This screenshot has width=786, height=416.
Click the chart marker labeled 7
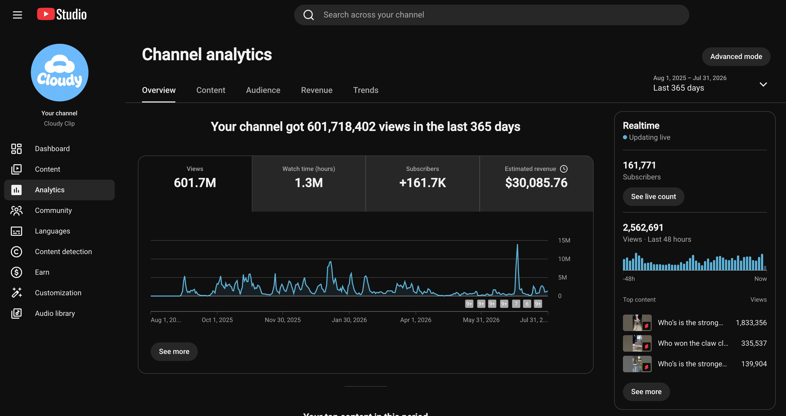(x=516, y=304)
